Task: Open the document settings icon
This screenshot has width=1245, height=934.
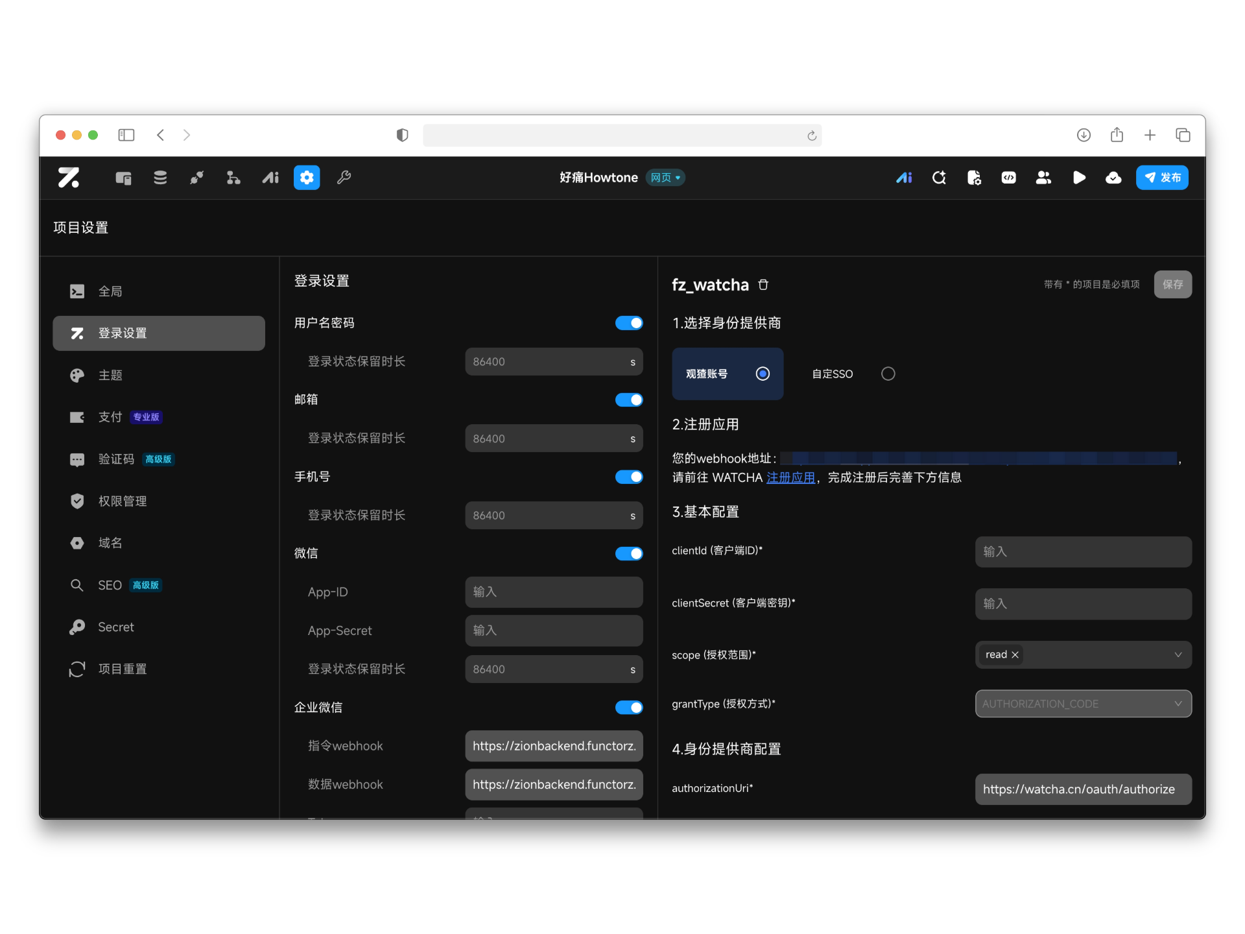Action: pyautogui.click(x=974, y=178)
